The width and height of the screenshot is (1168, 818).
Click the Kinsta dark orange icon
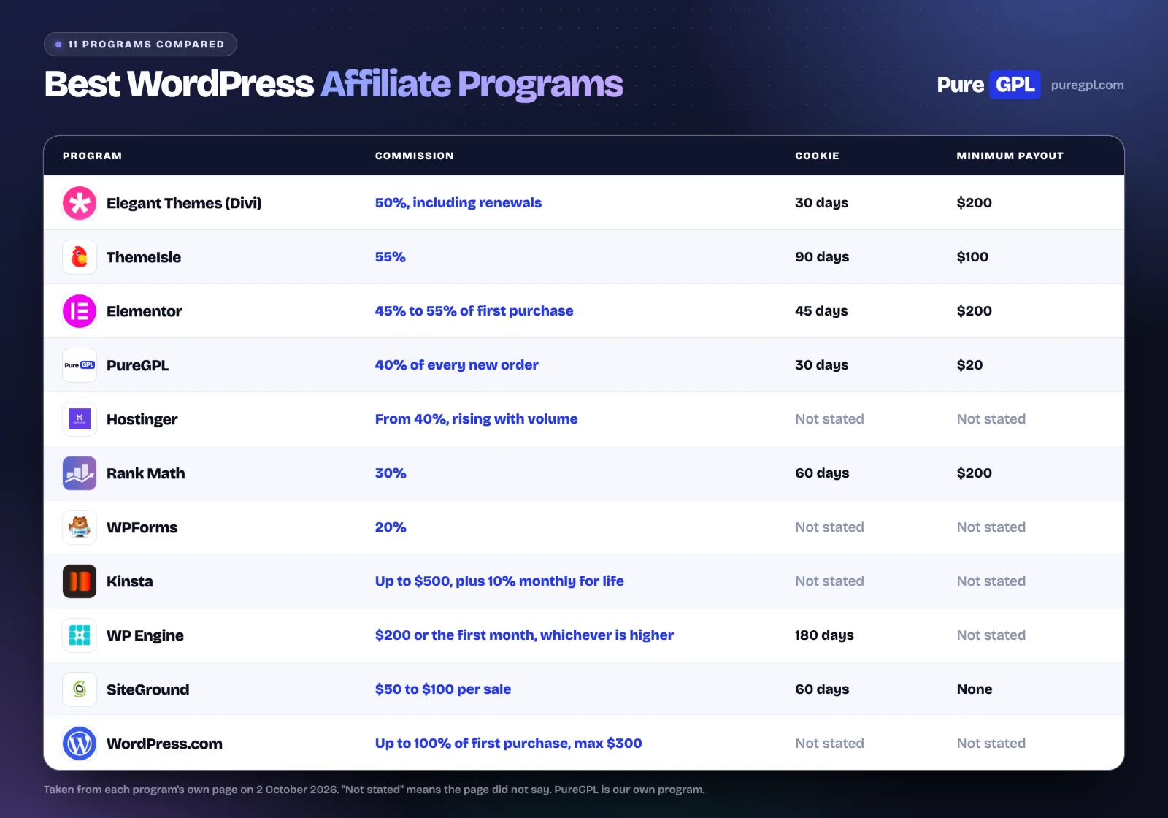pos(80,581)
